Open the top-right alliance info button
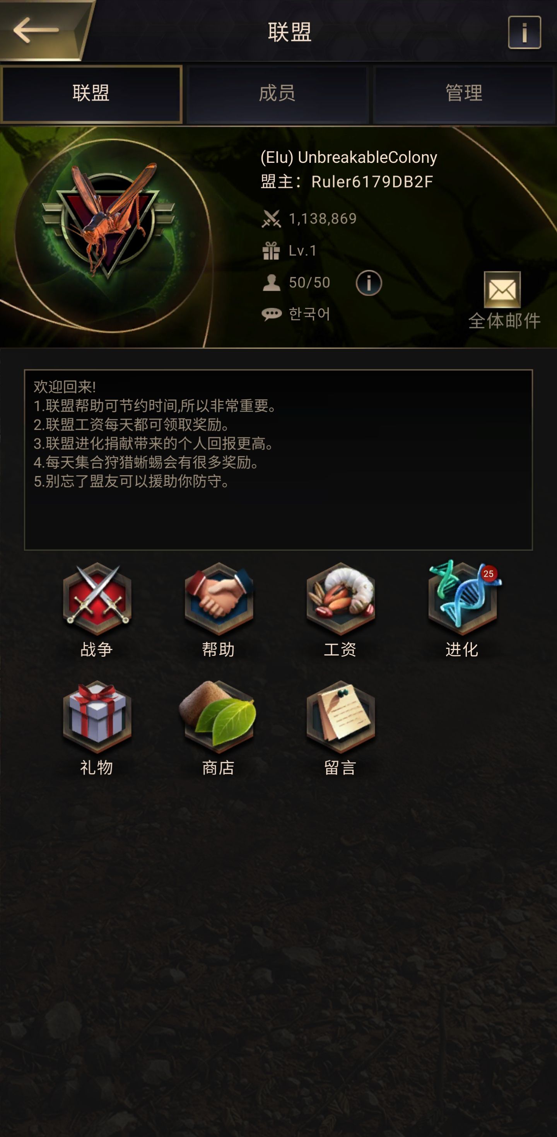The width and height of the screenshot is (557, 1137). pos(525,32)
